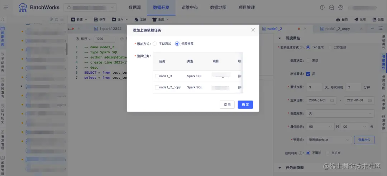Select the T+1生成 radio button

pos(308,47)
